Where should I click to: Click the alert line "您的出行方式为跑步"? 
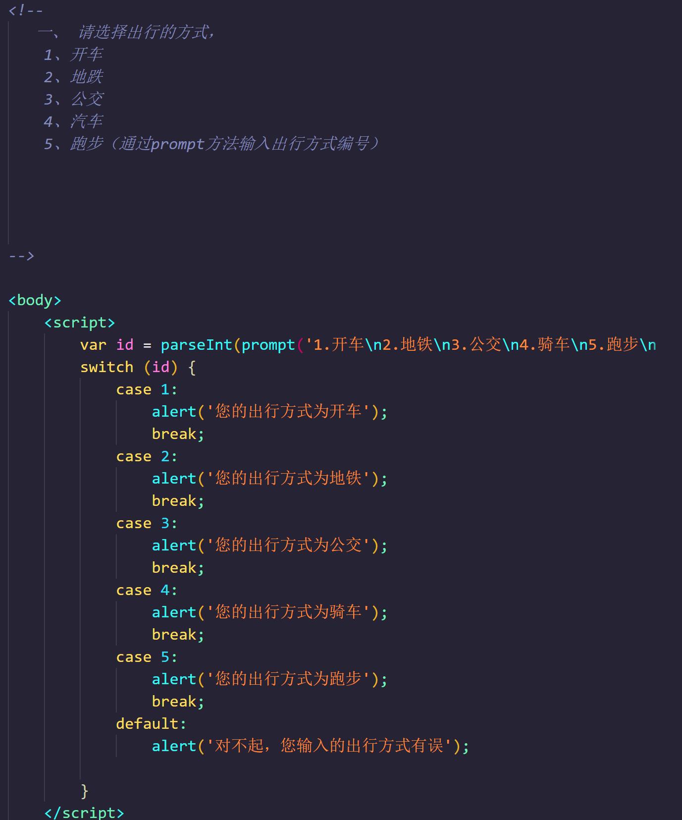click(270, 679)
